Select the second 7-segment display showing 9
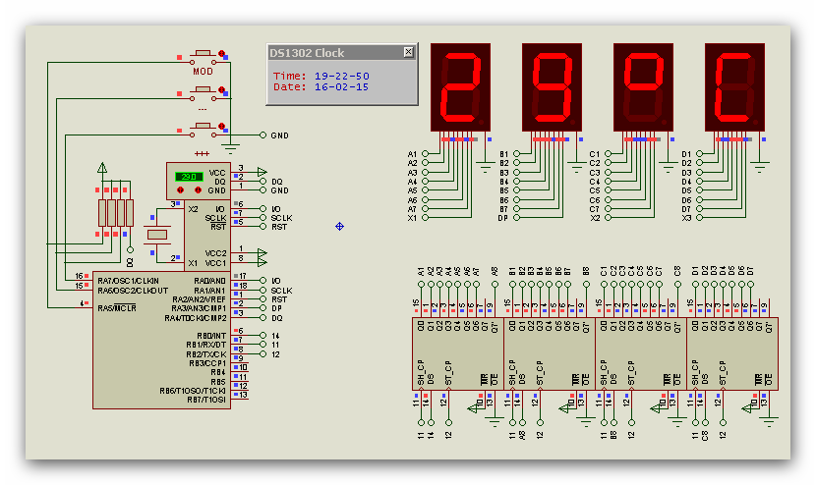 552,87
